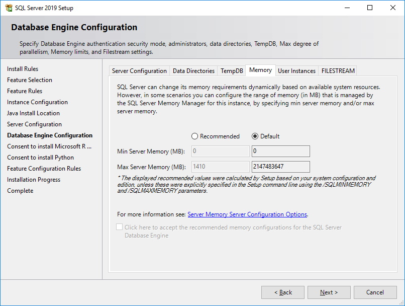This screenshot has height=306, width=405.
Task: Click the SQL Server Setup title bar icon
Action: 9,8
